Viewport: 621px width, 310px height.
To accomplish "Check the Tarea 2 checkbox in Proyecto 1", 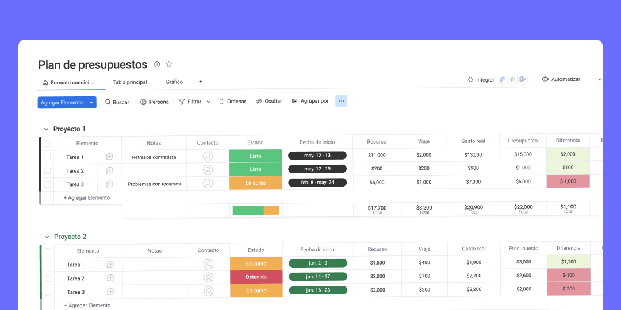I will click(x=47, y=170).
